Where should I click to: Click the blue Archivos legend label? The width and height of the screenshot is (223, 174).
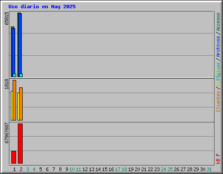[x=218, y=47]
